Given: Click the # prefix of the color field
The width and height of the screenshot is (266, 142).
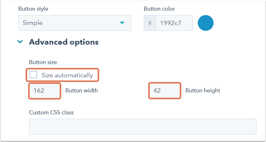Looking at the screenshot, I should [x=150, y=23].
